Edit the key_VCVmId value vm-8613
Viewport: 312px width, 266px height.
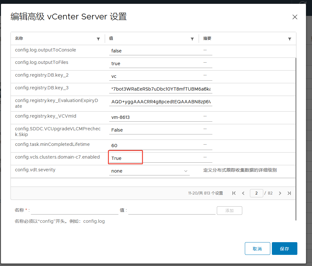point(160,117)
